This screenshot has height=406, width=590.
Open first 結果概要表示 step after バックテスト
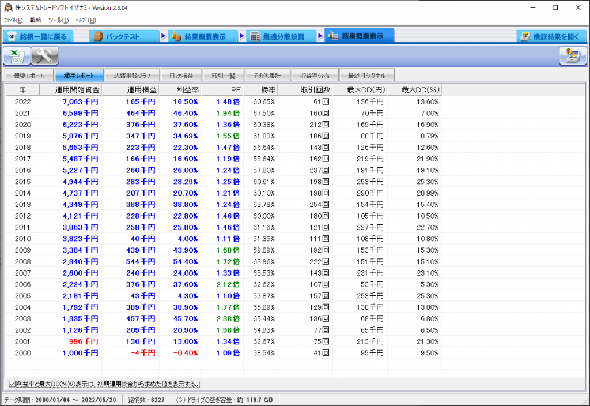[x=202, y=36]
